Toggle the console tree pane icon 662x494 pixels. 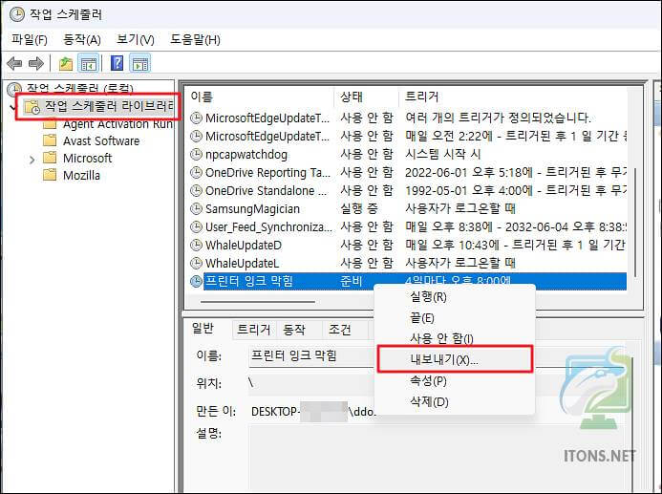(x=89, y=64)
